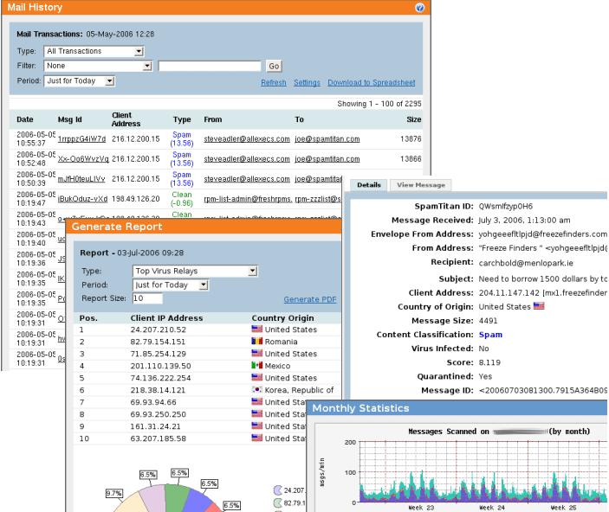Click the Korea flag icon in report

click(256, 389)
